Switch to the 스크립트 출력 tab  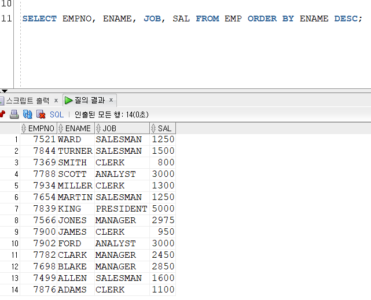28,101
